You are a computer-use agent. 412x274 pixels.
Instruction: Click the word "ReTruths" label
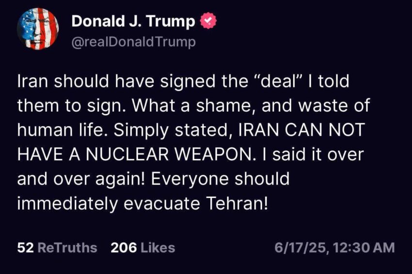67,247
